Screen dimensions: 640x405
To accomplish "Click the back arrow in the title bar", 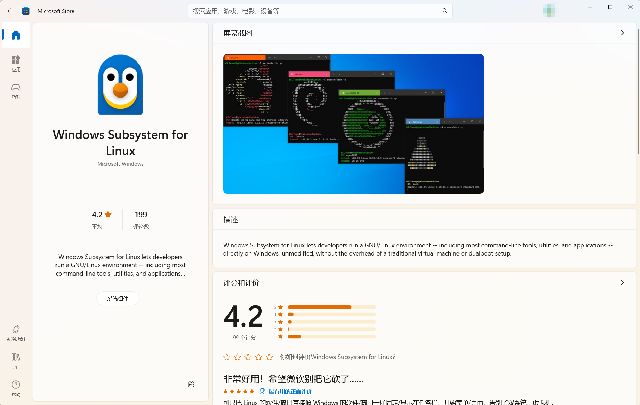I will 10,11.
